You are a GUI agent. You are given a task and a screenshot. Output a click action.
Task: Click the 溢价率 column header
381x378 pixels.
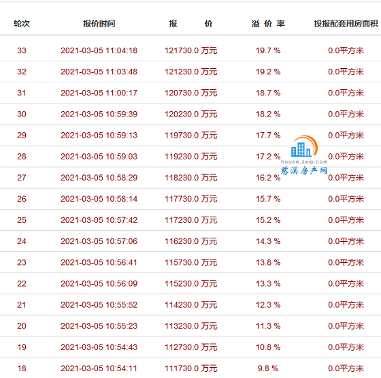[x=268, y=24]
